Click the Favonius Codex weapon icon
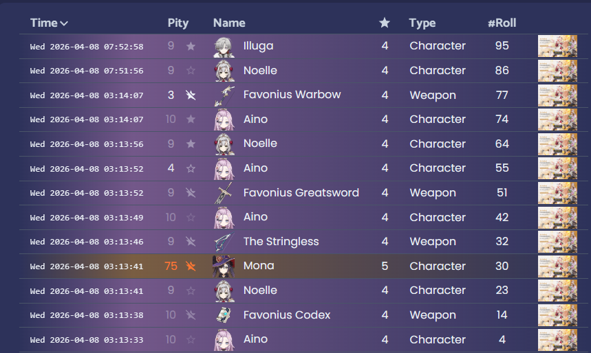 (x=224, y=315)
